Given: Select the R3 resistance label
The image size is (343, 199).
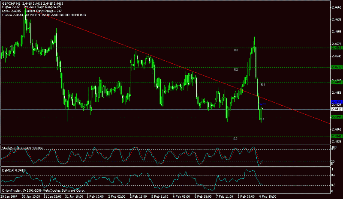Looking at the screenshot, I should (x=236, y=50).
